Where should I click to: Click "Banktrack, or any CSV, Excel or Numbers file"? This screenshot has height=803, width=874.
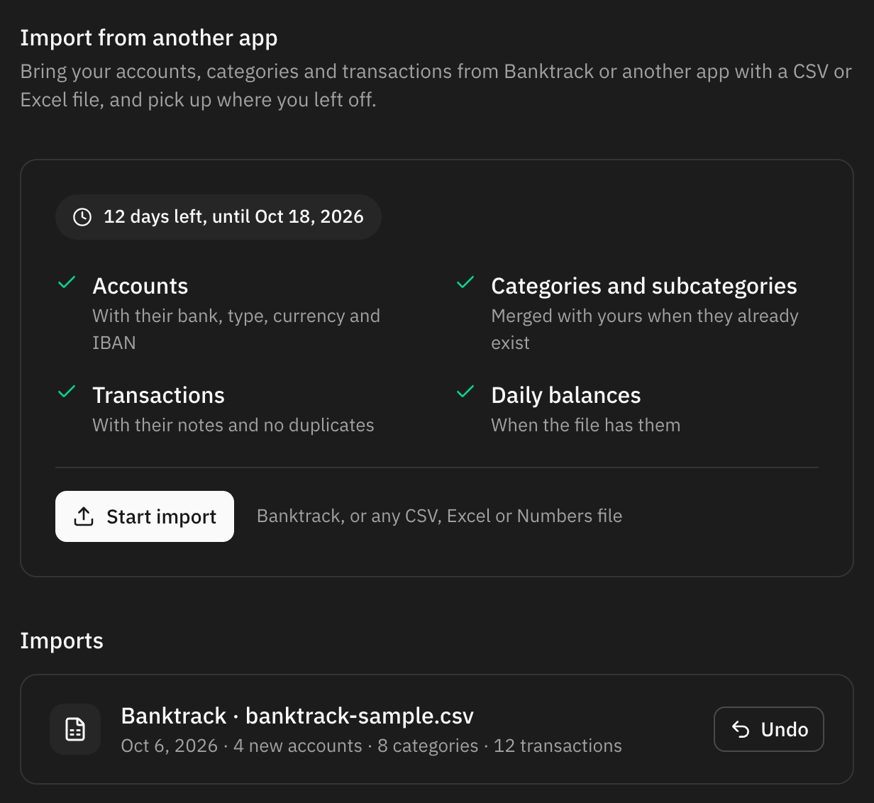click(440, 516)
